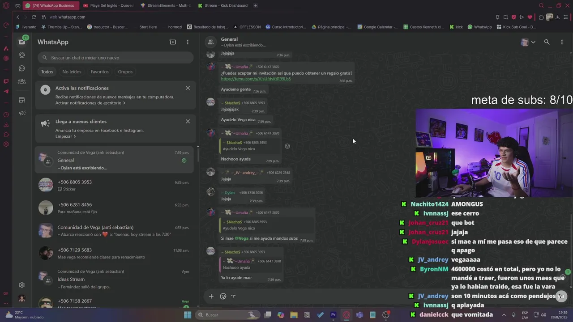
Task: Click the heart icon in browser toolbar
Action: click(530, 17)
